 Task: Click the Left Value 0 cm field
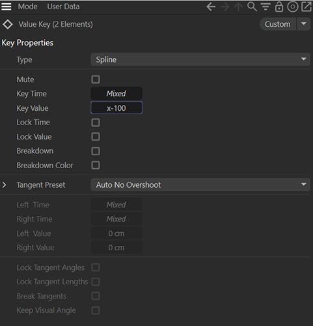click(x=116, y=233)
